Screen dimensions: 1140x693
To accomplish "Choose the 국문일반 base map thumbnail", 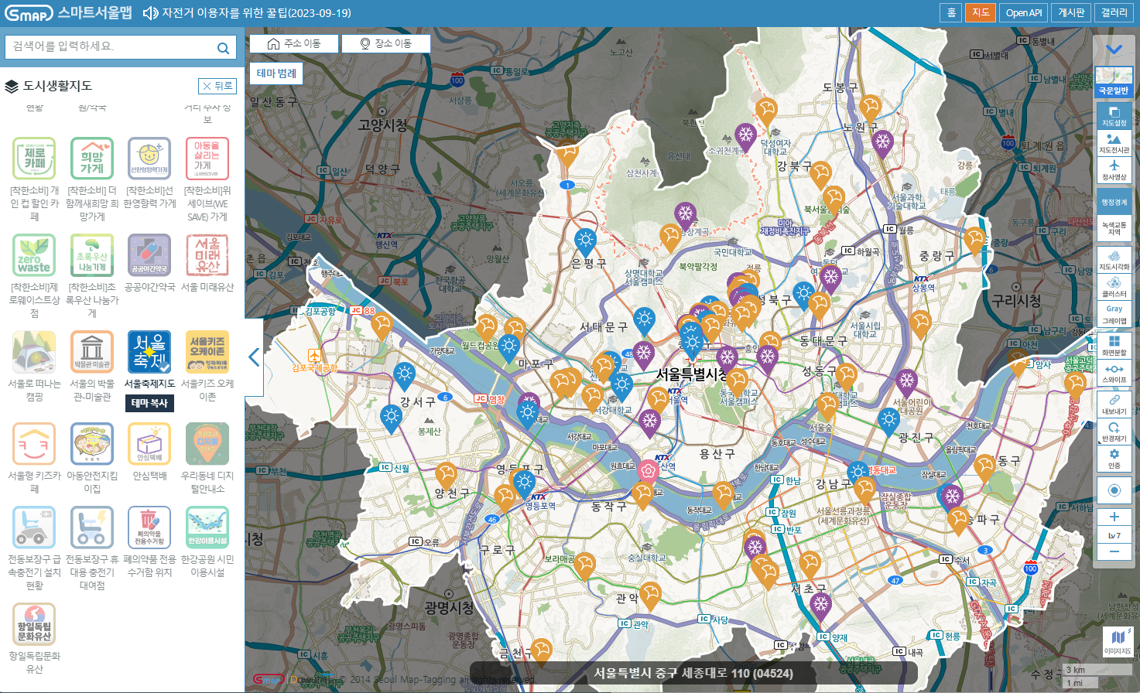I will tap(1114, 81).
